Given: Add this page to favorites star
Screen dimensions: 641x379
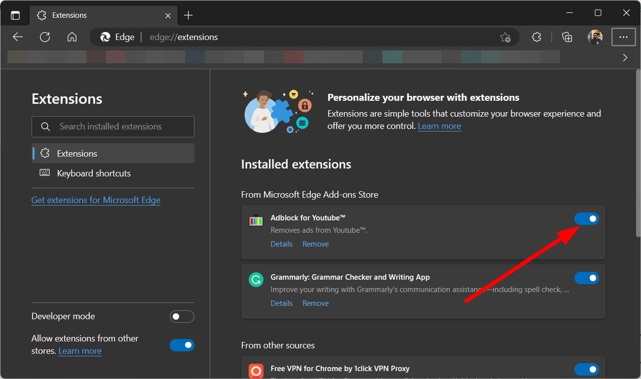Looking at the screenshot, I should (505, 37).
